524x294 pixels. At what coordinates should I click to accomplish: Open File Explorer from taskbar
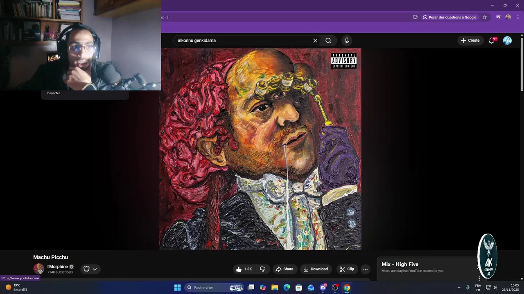[275, 287]
